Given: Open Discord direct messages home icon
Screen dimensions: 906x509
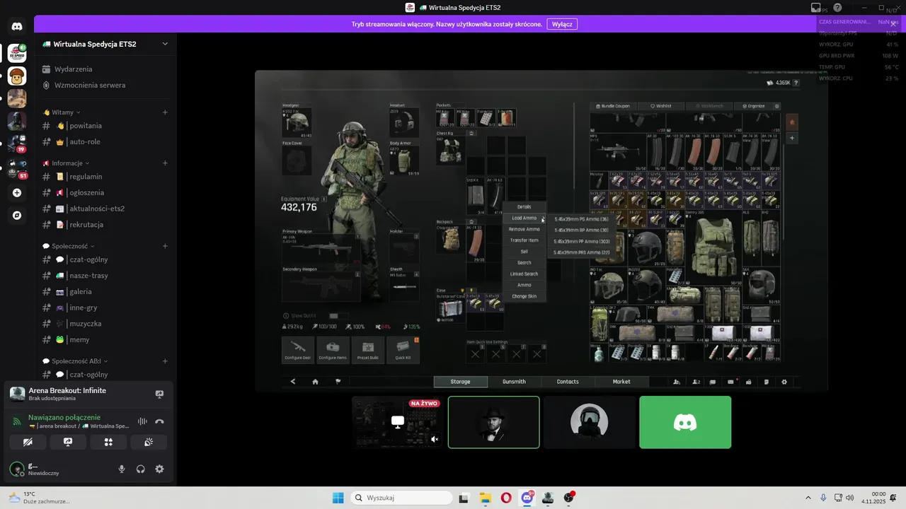Looking at the screenshot, I should [x=17, y=27].
